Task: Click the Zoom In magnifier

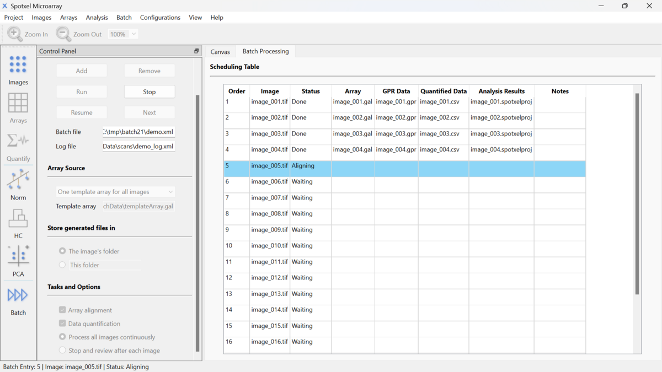Action: tap(15, 34)
